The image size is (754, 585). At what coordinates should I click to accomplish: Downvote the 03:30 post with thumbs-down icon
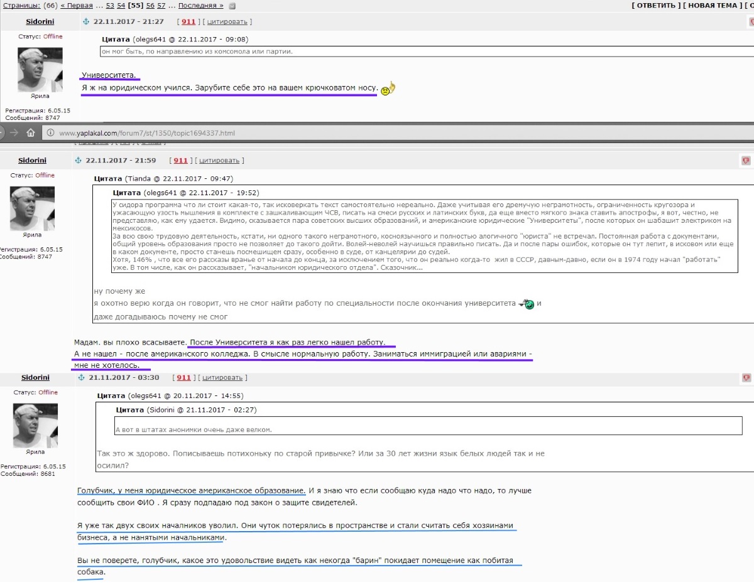(746, 378)
